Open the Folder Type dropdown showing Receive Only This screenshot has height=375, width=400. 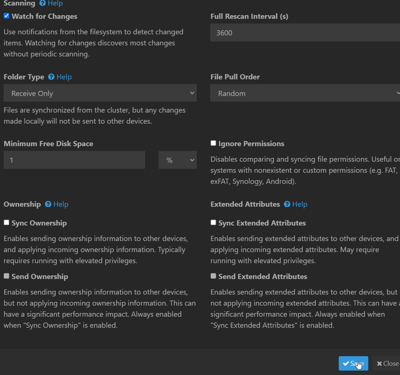(100, 93)
